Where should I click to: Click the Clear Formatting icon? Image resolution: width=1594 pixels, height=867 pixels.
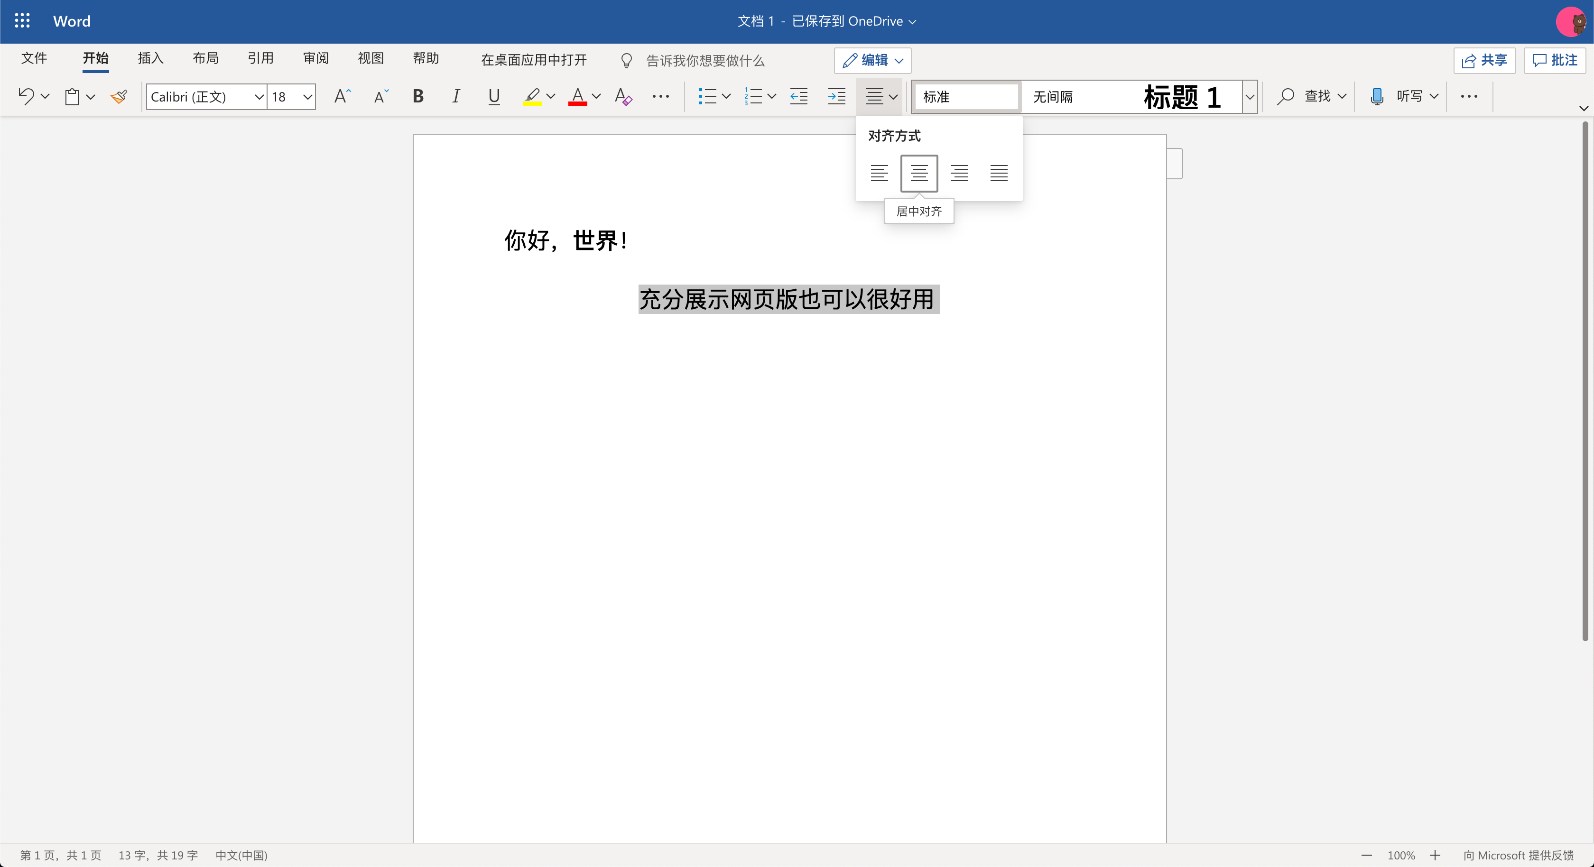point(622,97)
